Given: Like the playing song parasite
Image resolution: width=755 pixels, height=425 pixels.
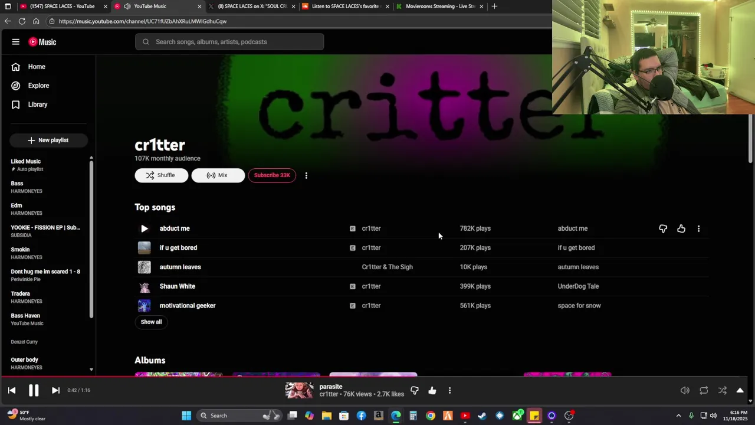Looking at the screenshot, I should (x=432, y=390).
